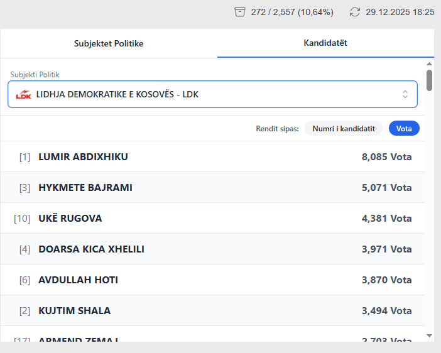Image resolution: width=441 pixels, height=353 pixels.
Task: Click the vertical scrollbar thumb
Action: [430, 80]
